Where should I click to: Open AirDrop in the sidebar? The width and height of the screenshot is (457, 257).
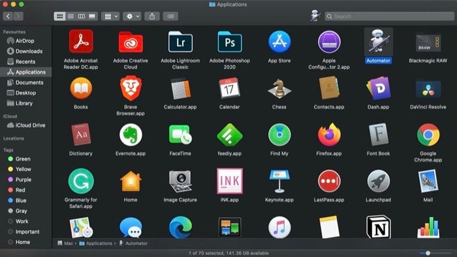[x=25, y=40]
